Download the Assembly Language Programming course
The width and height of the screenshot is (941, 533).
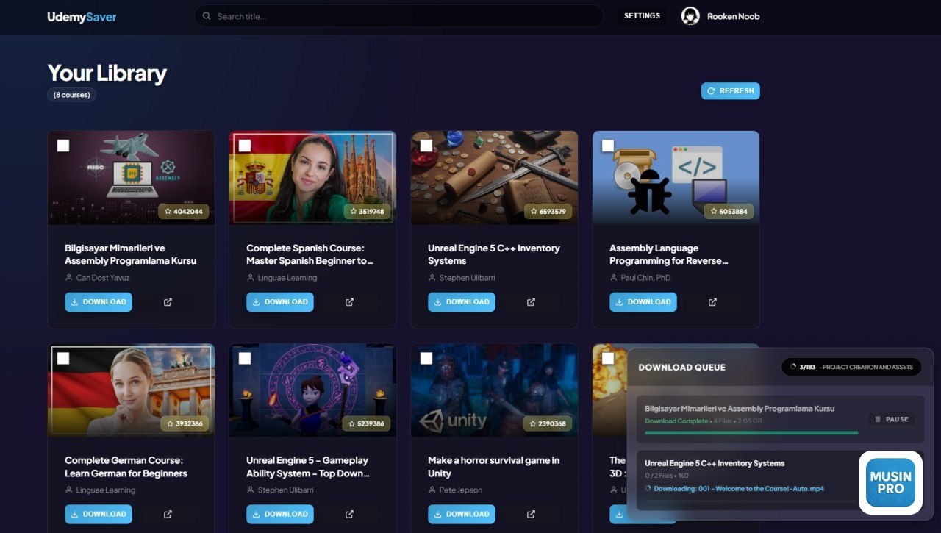coord(643,302)
